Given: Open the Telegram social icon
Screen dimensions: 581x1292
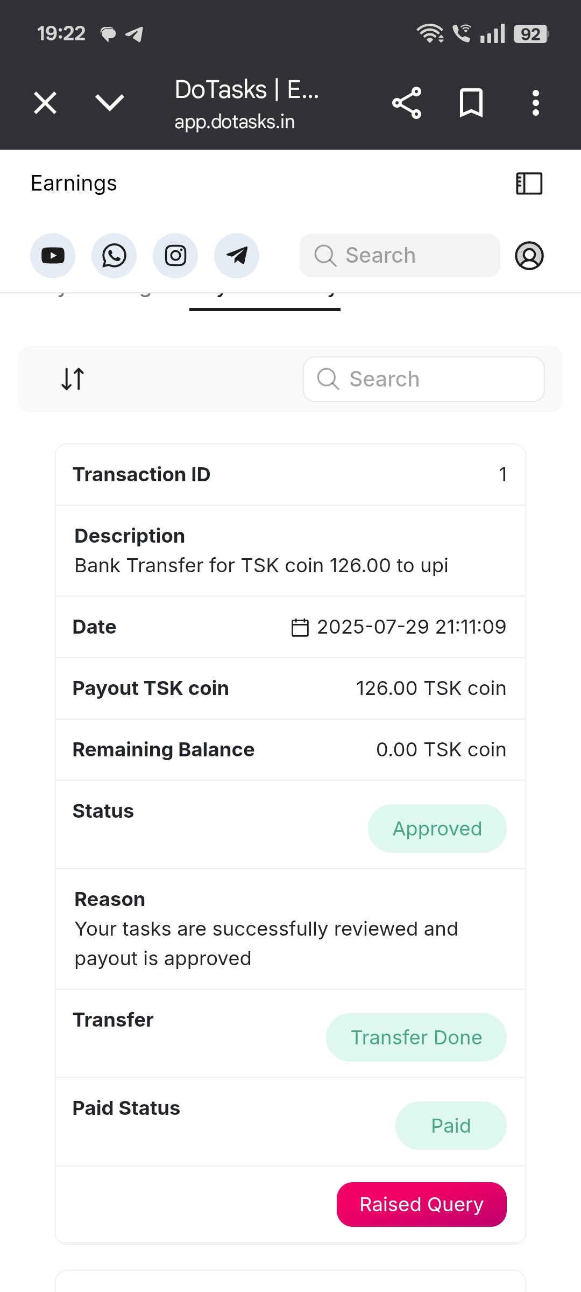Looking at the screenshot, I should (x=237, y=256).
